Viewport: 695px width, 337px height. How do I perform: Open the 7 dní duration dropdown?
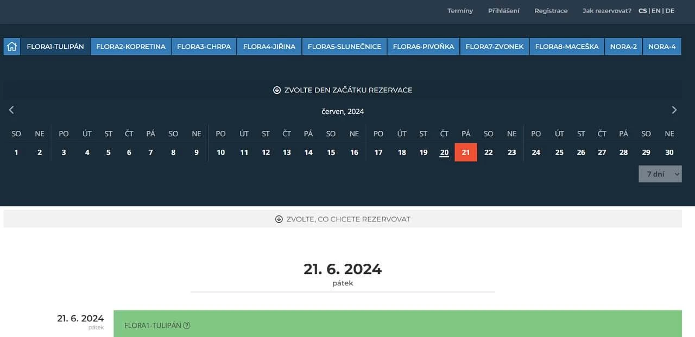(x=660, y=174)
